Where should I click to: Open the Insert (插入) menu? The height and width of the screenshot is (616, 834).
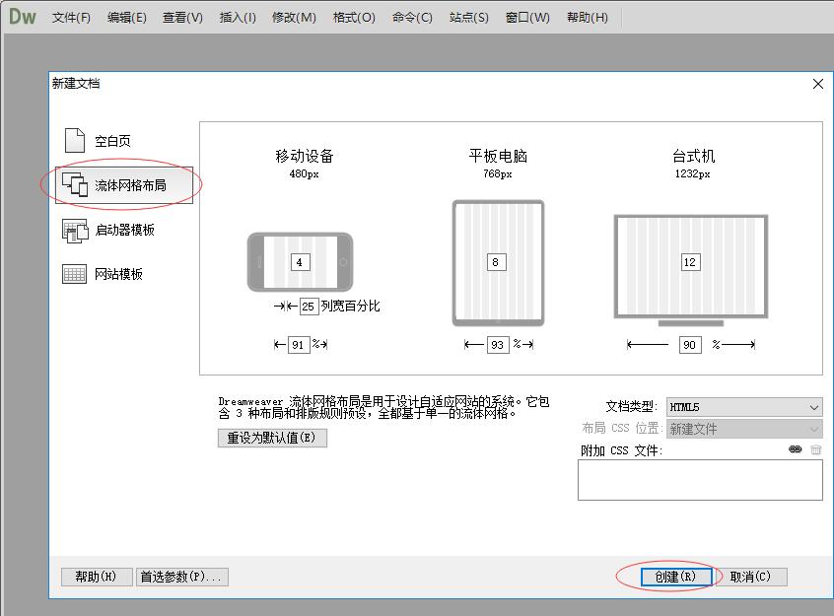[x=238, y=18]
